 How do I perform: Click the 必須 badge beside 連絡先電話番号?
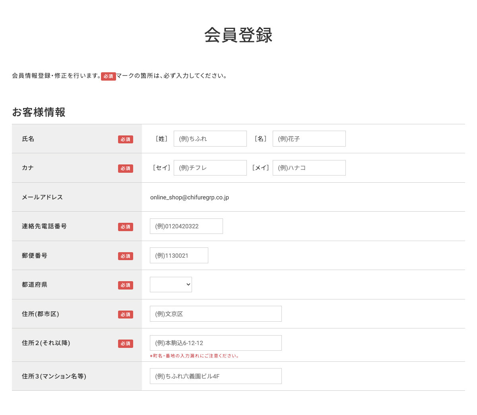pos(126,227)
